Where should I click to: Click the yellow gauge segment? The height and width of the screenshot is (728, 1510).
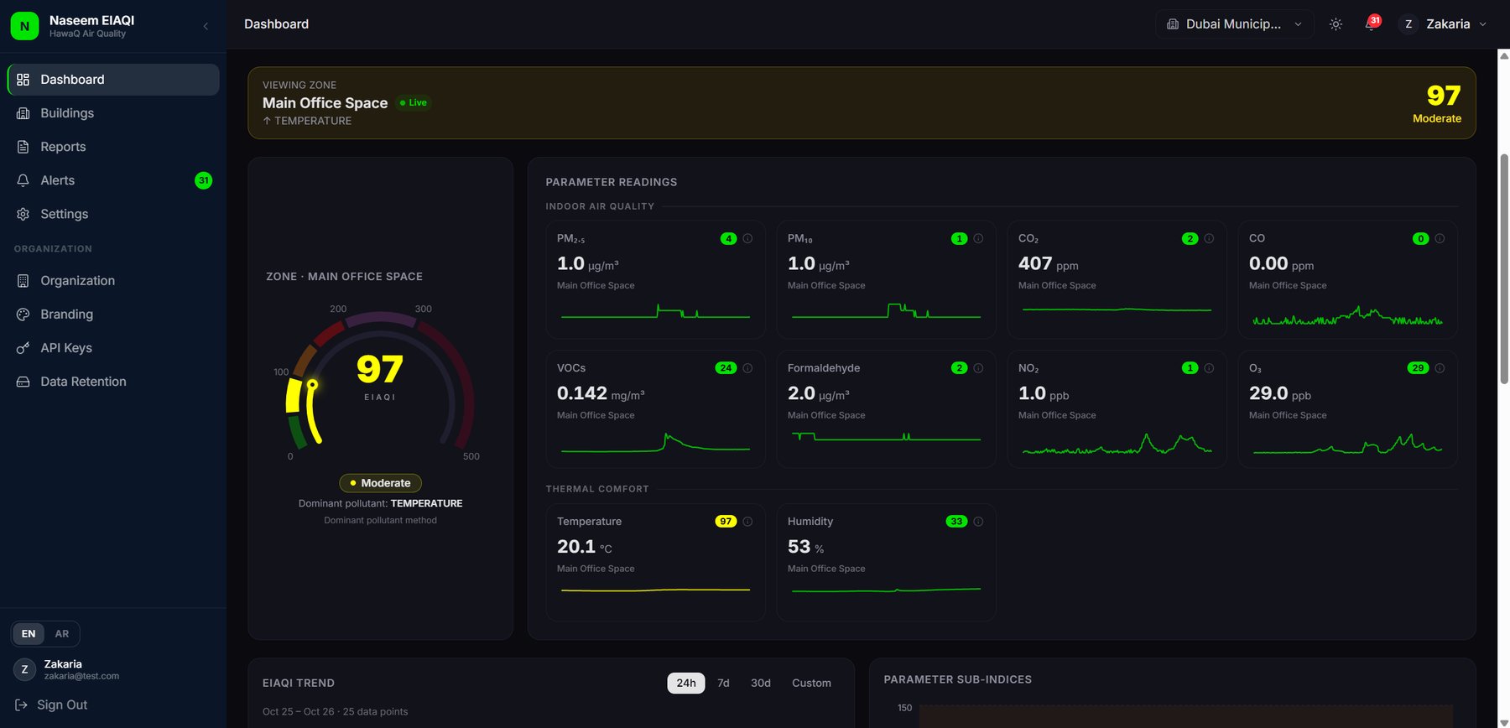[x=293, y=396]
